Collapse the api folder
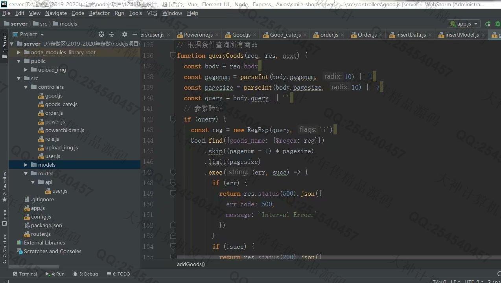Screen dimensions: 501x283 (x=33, y=182)
